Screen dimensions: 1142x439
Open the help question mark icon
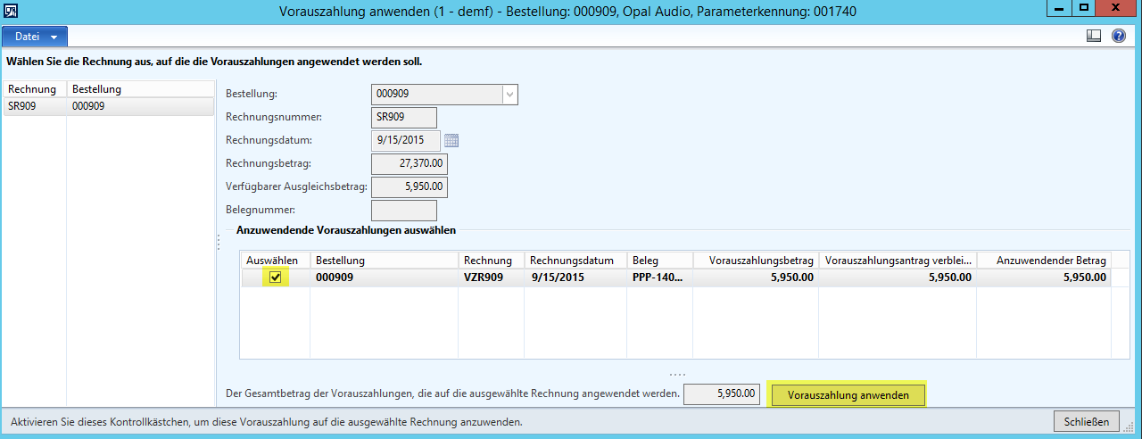click(x=1118, y=37)
